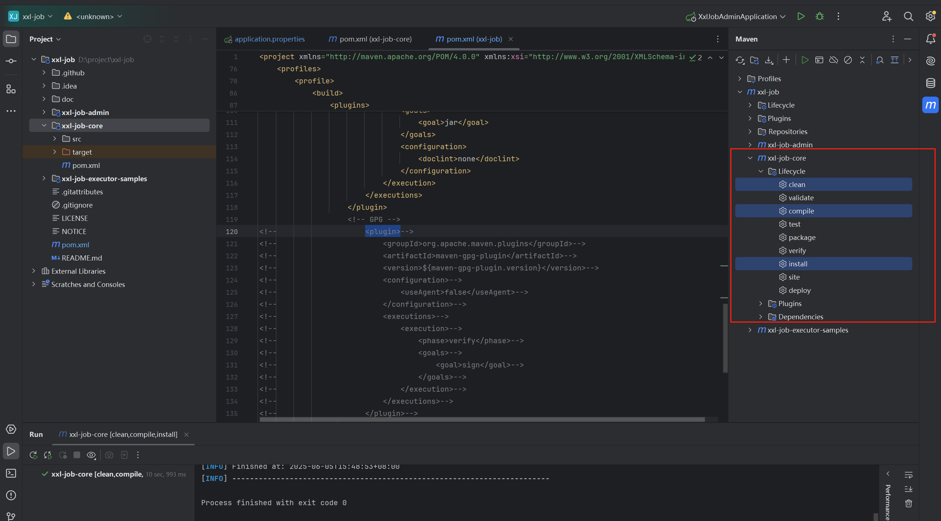Screen dimensions: 941x521
Task: Open the Code With Me user icon
Action: [887, 17]
